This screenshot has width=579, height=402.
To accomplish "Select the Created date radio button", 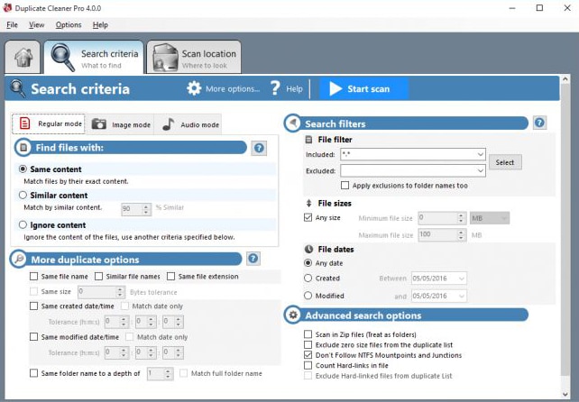I will tap(308, 278).
